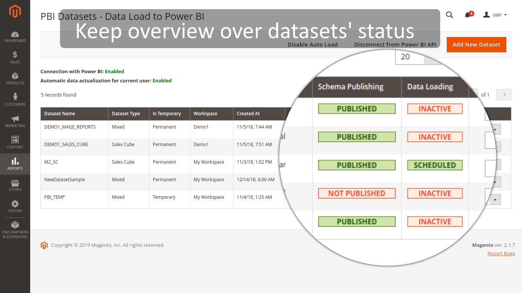This screenshot has width=522, height=293.
Task: Open the Customers section
Action: click(x=15, y=99)
